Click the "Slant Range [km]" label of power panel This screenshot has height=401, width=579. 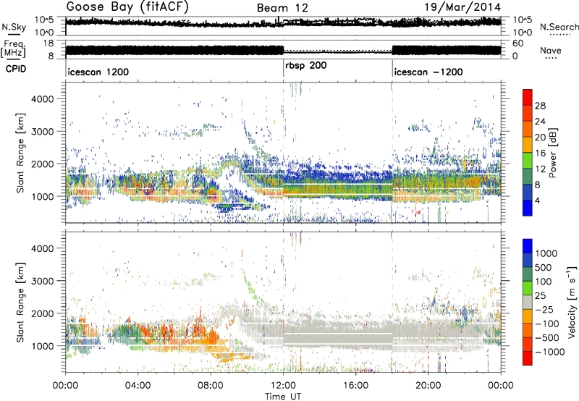[x=21, y=153]
